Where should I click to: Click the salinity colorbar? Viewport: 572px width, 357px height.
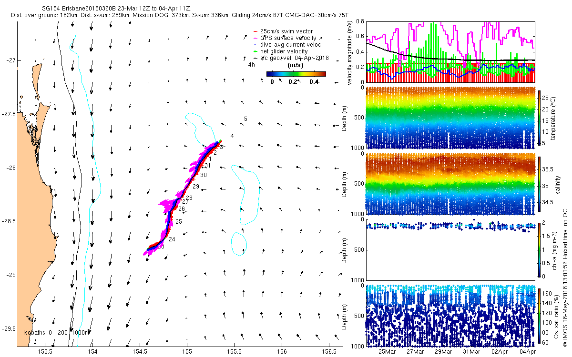pos(540,184)
